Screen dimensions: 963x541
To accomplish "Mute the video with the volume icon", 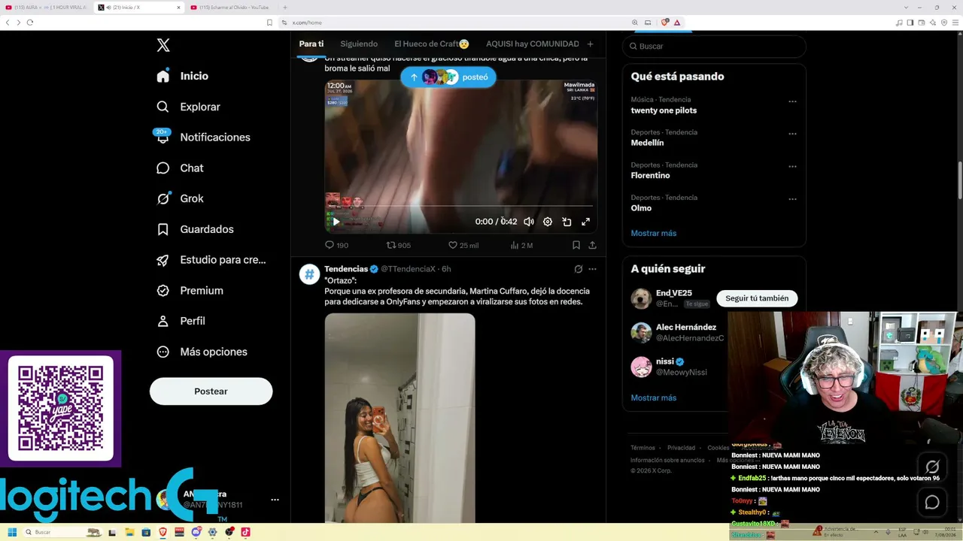I will pyautogui.click(x=529, y=222).
